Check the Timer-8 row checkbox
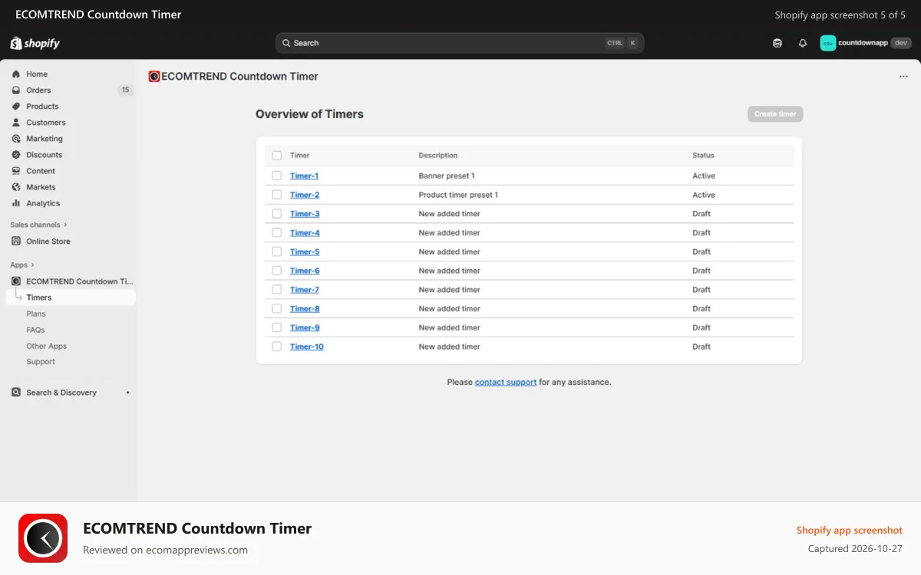921x575 pixels. (x=277, y=309)
